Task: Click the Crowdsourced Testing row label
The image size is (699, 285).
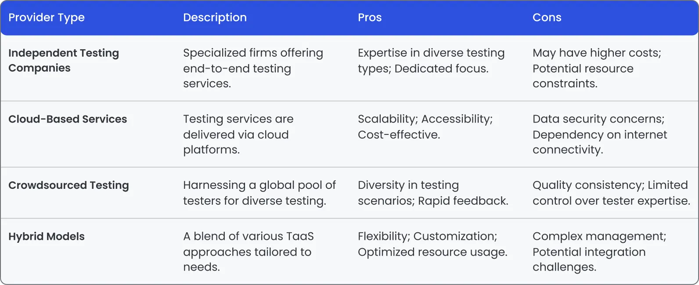Action: [x=68, y=185]
